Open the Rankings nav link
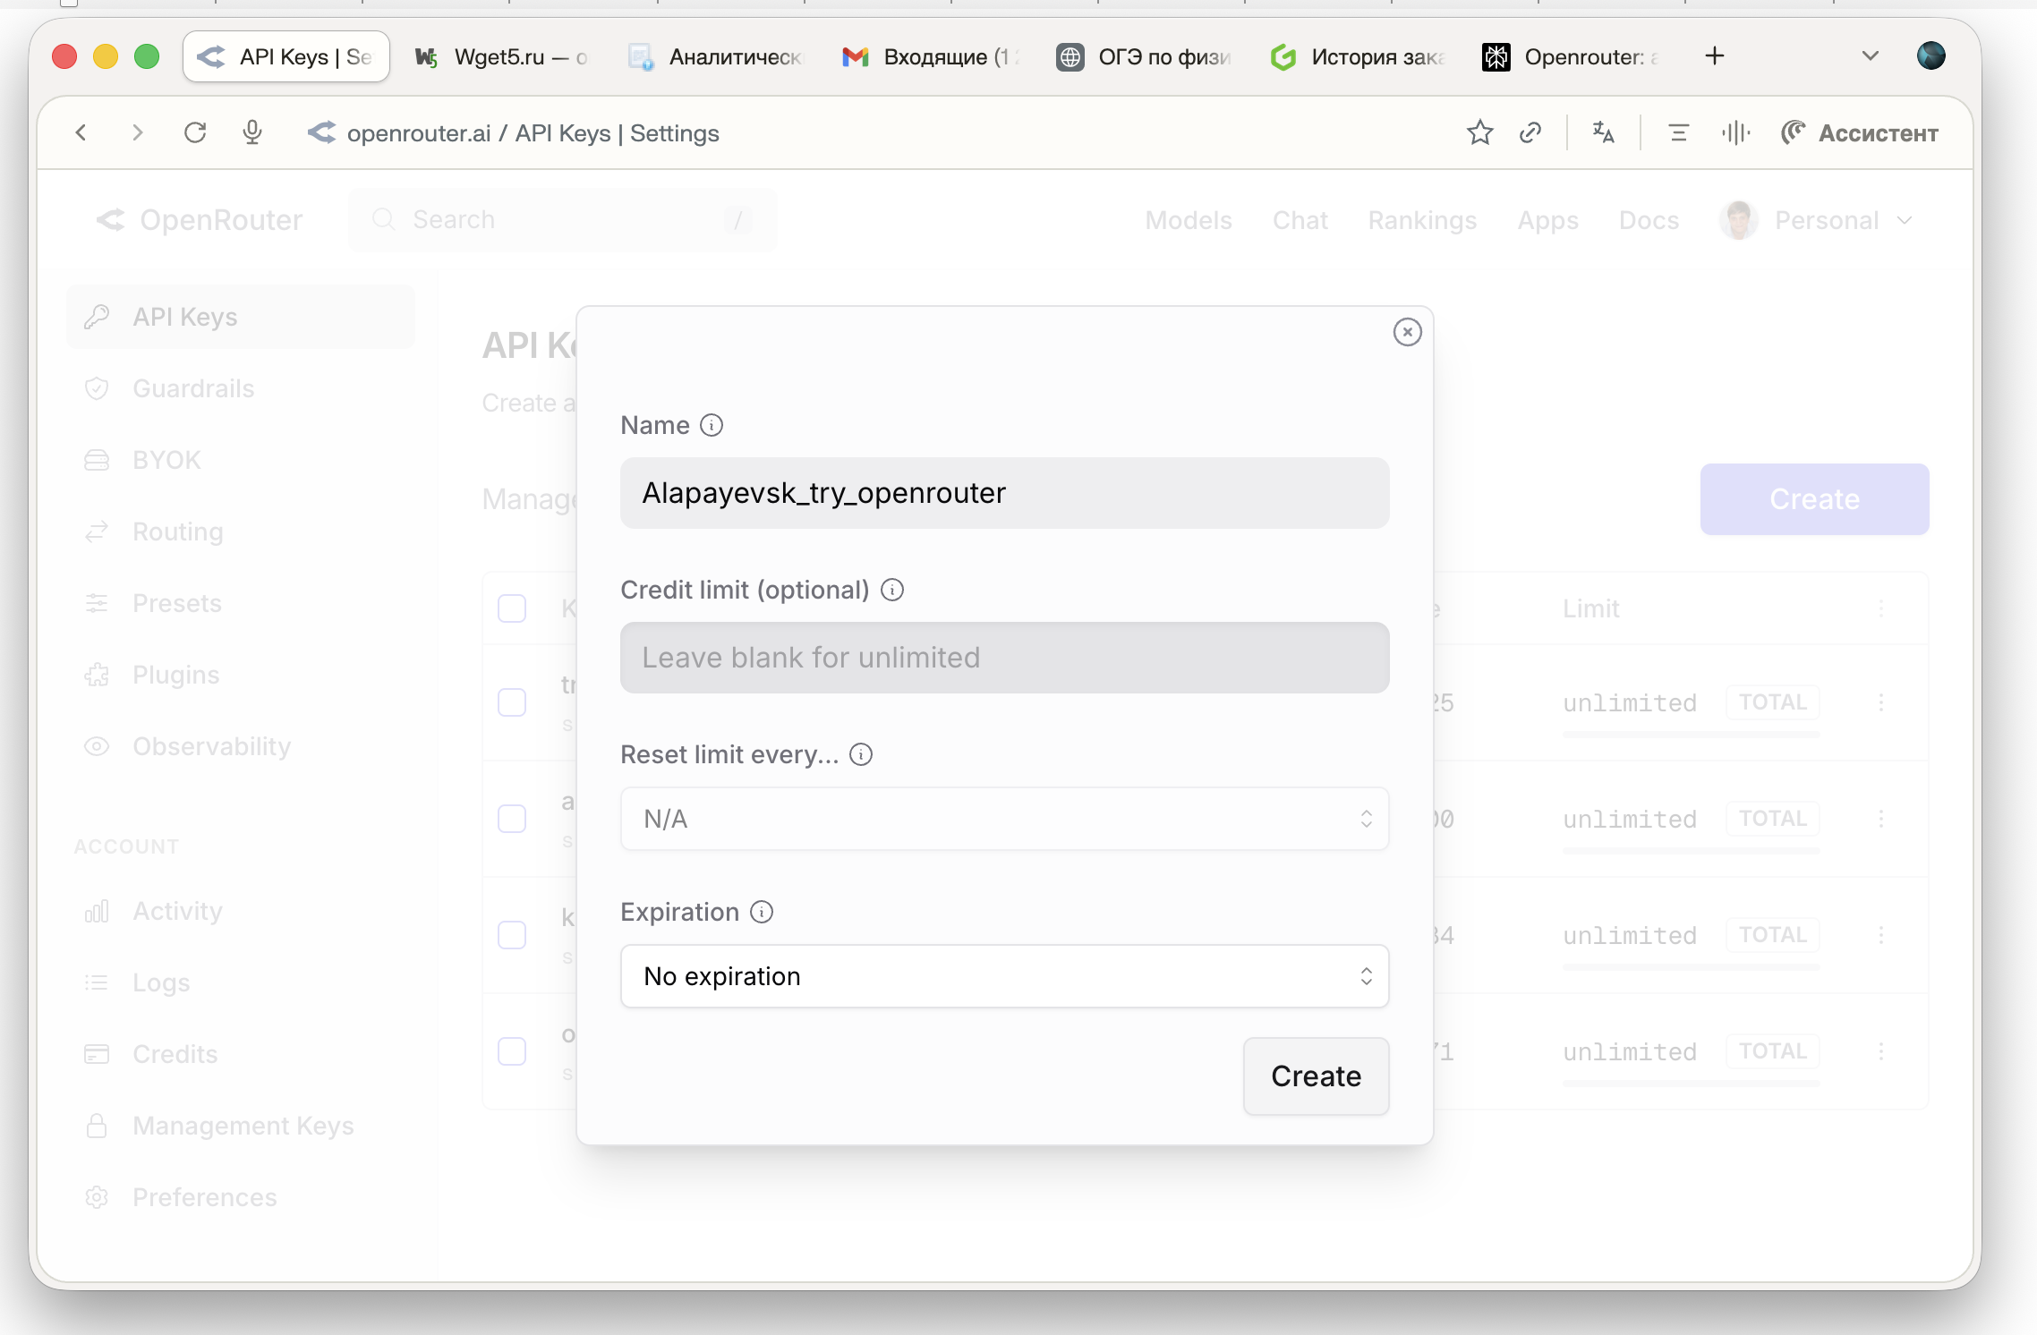Screen dimensions: 2037x1335 [1422, 220]
